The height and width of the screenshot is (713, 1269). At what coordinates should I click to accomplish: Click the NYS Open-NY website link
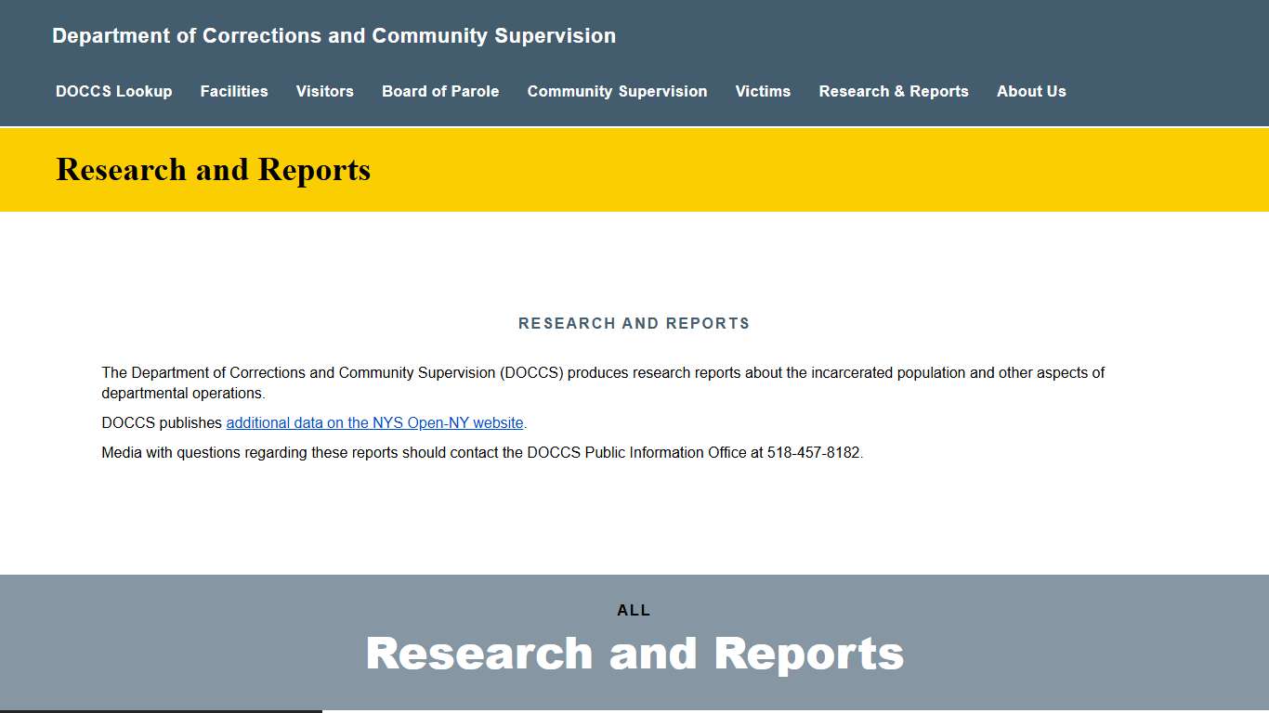click(x=374, y=422)
